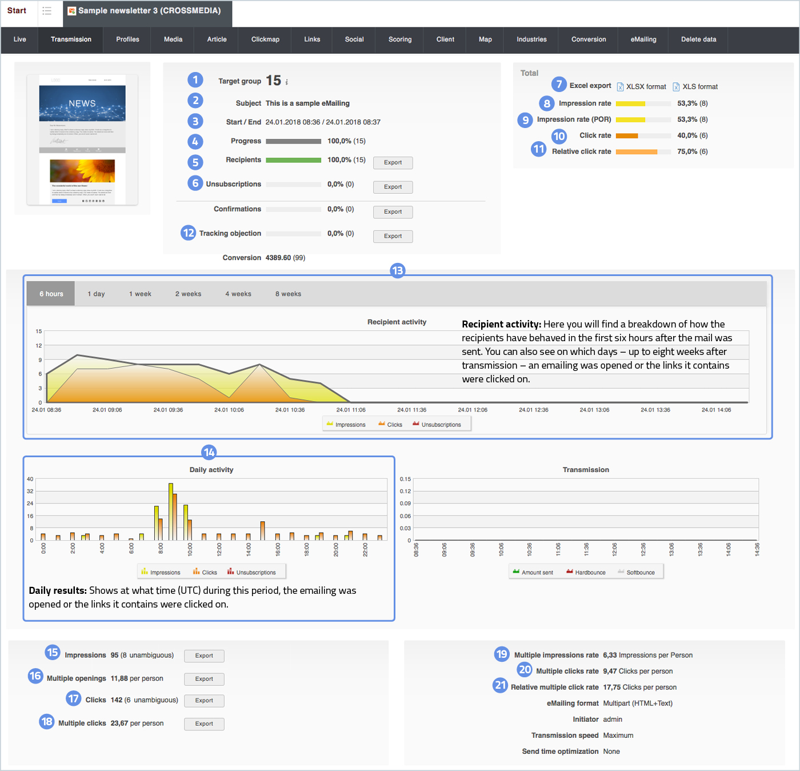Image resolution: width=800 pixels, height=771 pixels.
Task: Select the 1 week time range tab
Action: tap(140, 294)
